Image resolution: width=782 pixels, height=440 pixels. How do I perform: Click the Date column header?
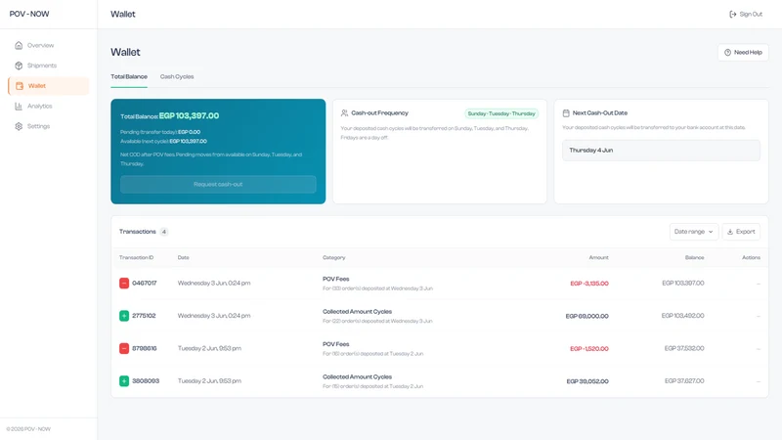tap(184, 258)
